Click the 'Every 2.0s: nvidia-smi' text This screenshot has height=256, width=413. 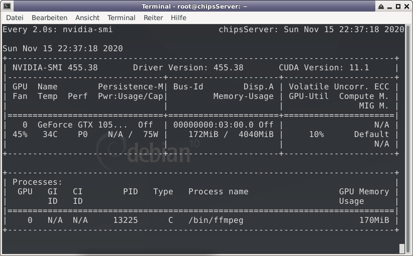57,30
